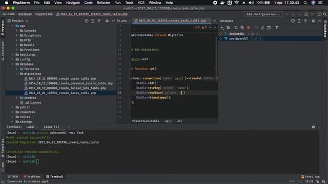
Task: Switch to the Local (2) terminal tab
Action: (51, 127)
